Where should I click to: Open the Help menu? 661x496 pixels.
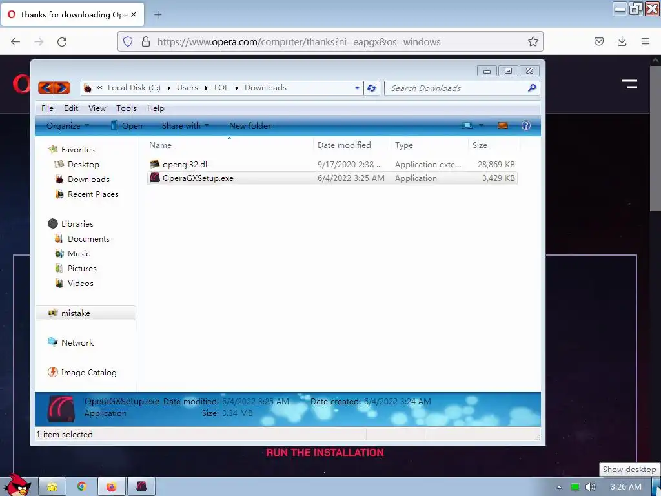click(x=156, y=108)
